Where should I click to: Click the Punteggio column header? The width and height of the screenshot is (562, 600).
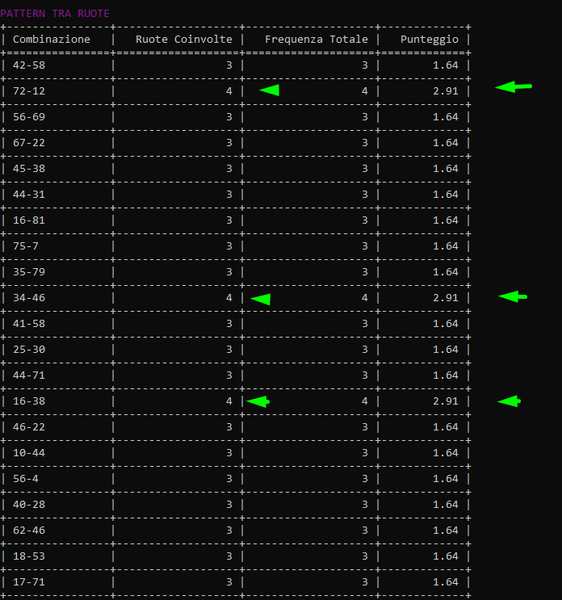430,40
